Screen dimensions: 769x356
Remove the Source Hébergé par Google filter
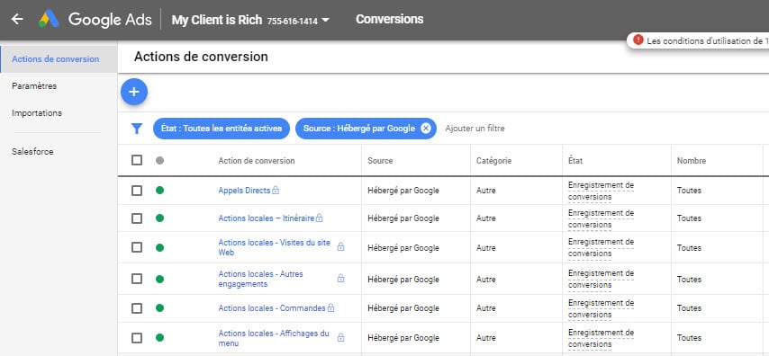point(426,129)
